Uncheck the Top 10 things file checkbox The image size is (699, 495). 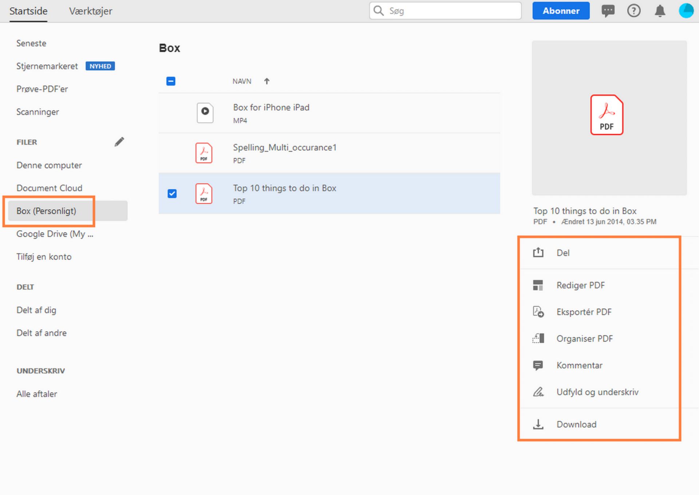(x=172, y=193)
